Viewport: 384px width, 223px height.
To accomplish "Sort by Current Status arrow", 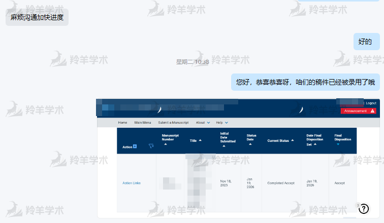I will click(x=292, y=140).
